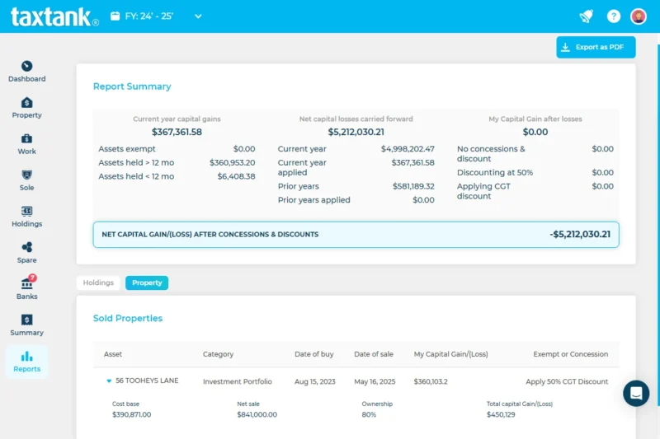
Task: Open Banks with notification badge
Action: tap(26, 284)
